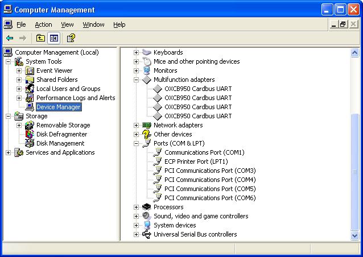Expand the Monitors category
This screenshot has height=257, width=363.
pyautogui.click(x=136, y=71)
